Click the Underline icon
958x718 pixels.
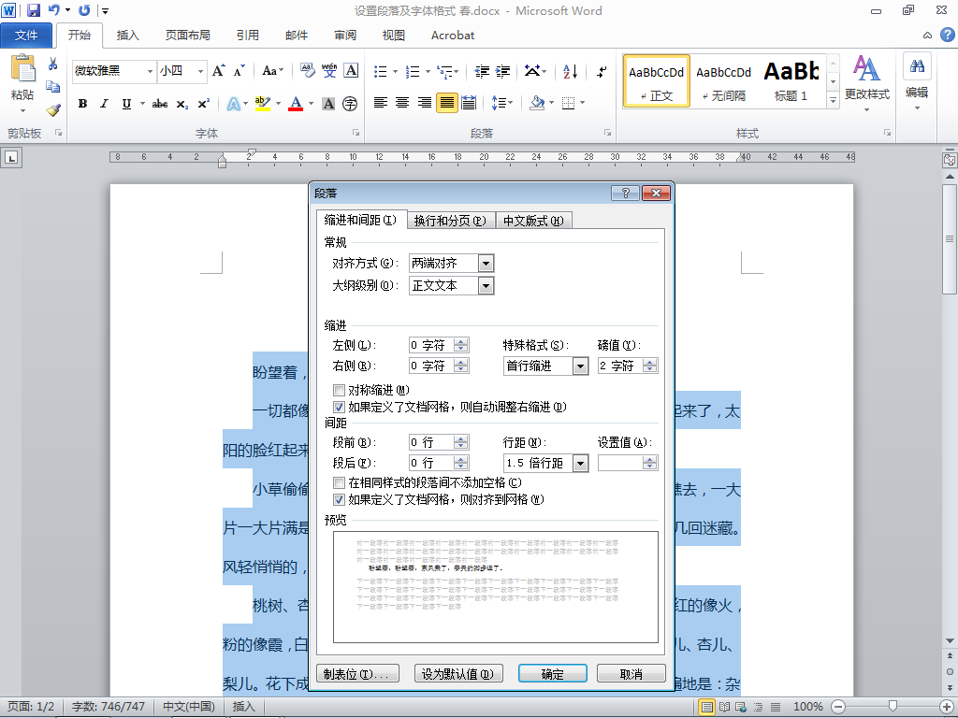pyautogui.click(x=126, y=104)
